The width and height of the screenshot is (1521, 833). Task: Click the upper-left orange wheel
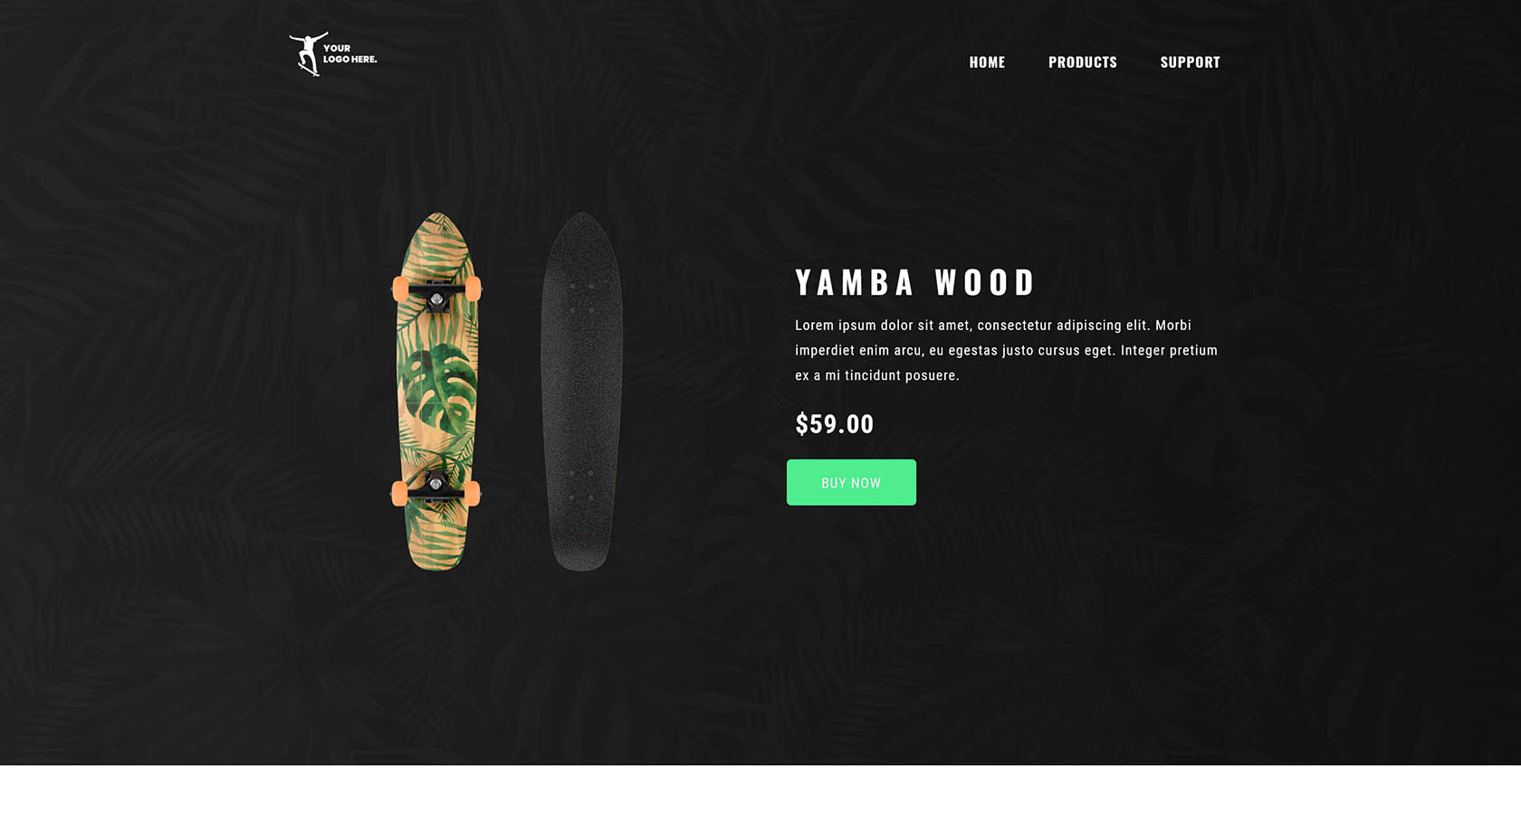click(400, 289)
